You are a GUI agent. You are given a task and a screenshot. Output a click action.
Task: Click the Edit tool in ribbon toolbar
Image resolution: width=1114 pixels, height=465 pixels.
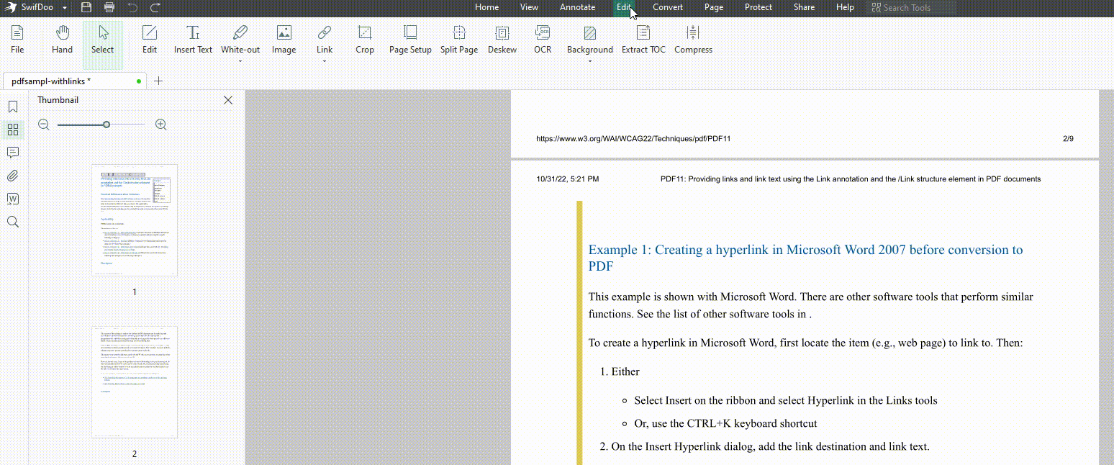[x=149, y=40]
